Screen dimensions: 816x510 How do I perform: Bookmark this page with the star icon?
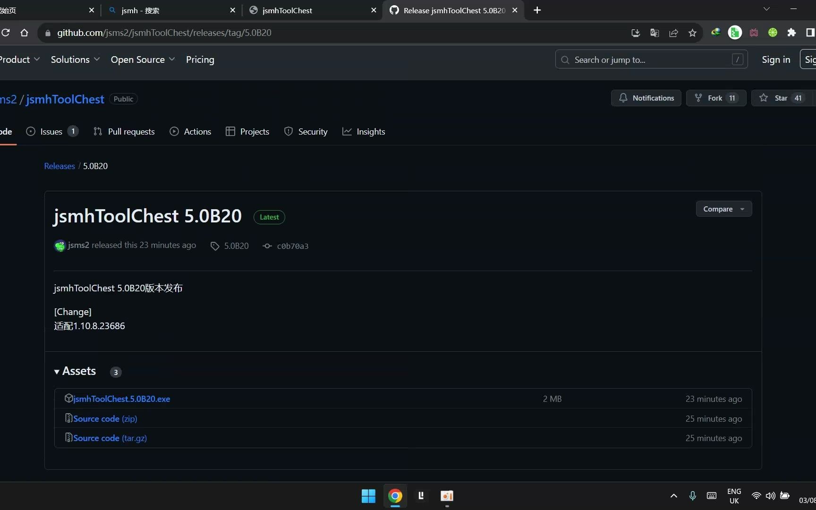click(692, 33)
